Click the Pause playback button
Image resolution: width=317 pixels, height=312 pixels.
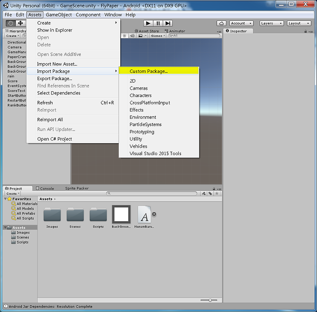[158, 23]
